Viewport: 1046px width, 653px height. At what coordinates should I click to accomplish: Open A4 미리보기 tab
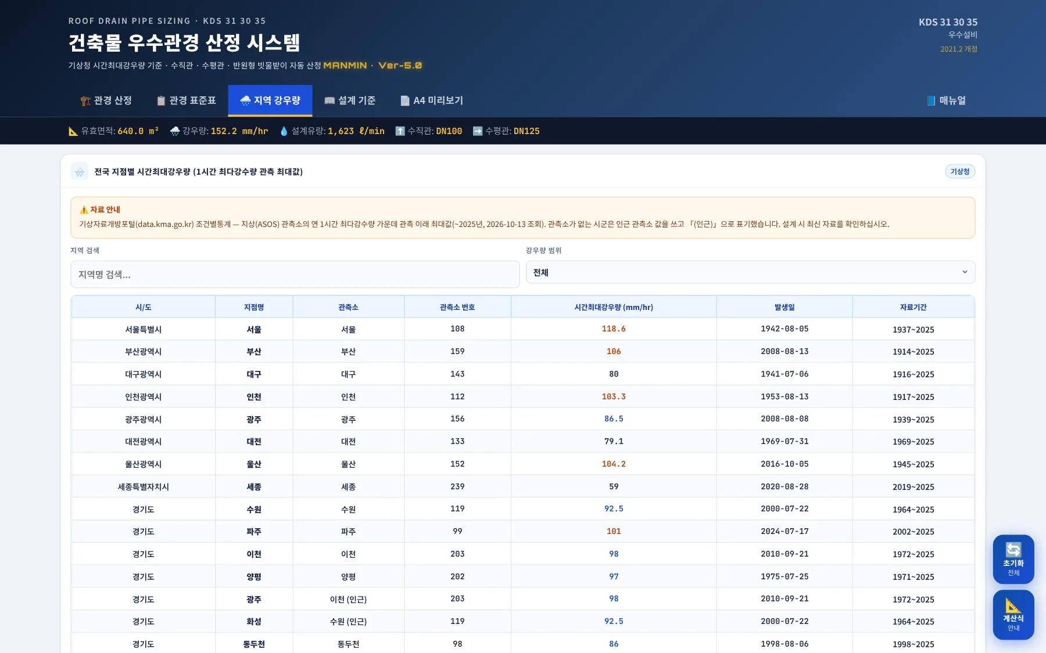(x=432, y=100)
